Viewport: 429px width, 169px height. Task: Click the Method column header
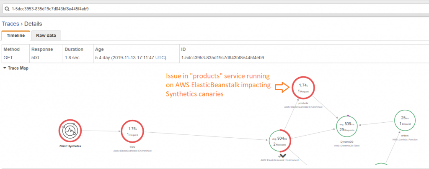click(11, 49)
